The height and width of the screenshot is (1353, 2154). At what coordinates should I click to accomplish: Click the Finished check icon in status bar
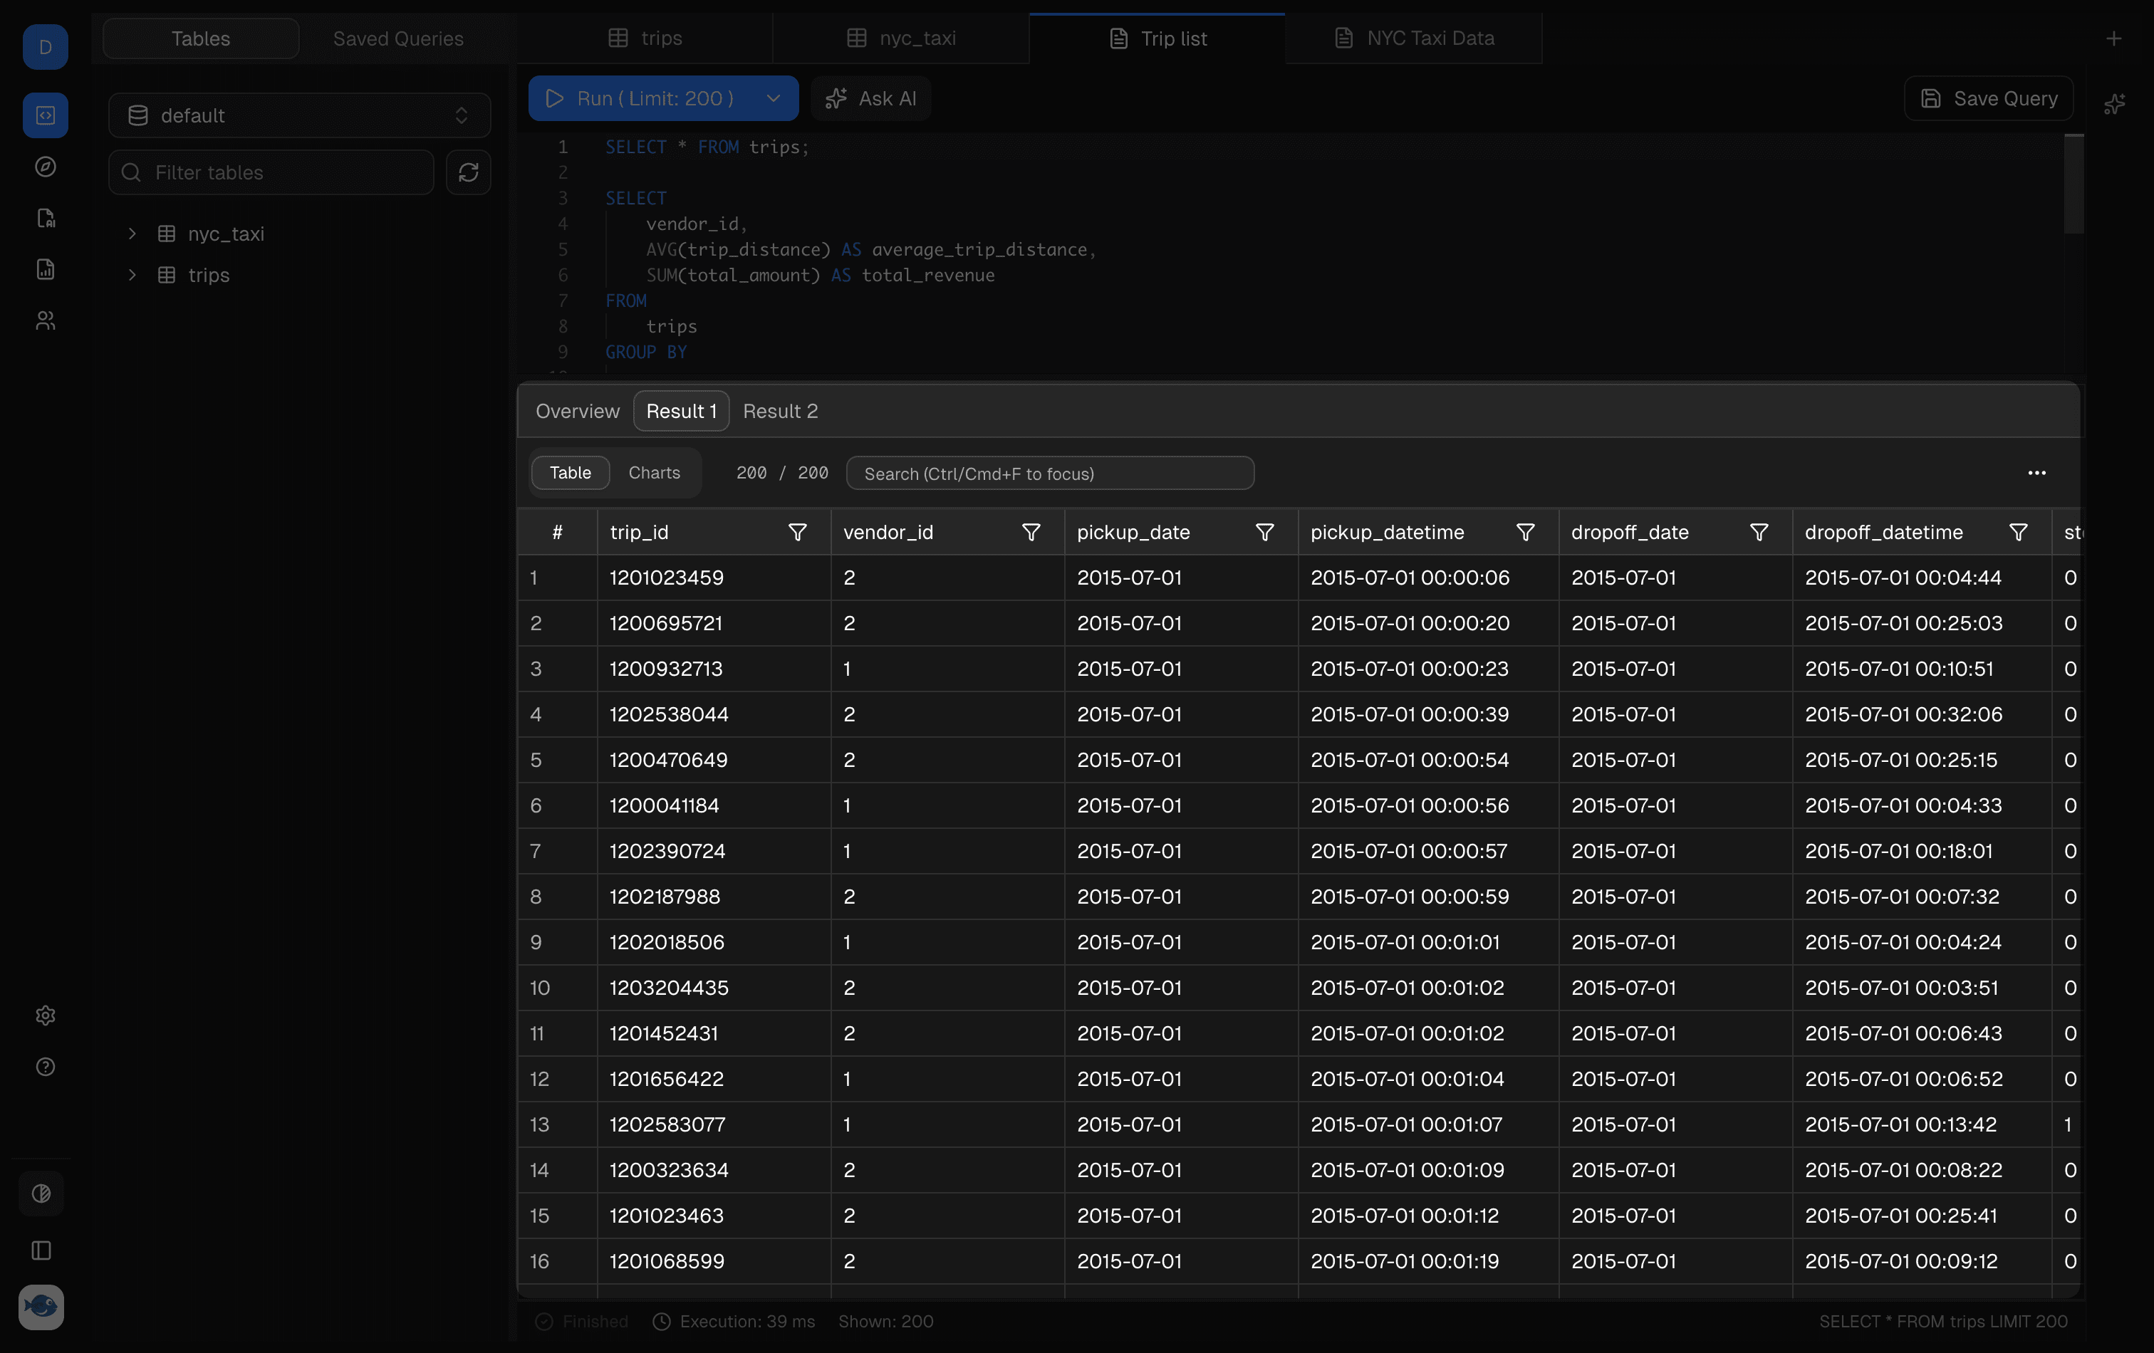(544, 1322)
